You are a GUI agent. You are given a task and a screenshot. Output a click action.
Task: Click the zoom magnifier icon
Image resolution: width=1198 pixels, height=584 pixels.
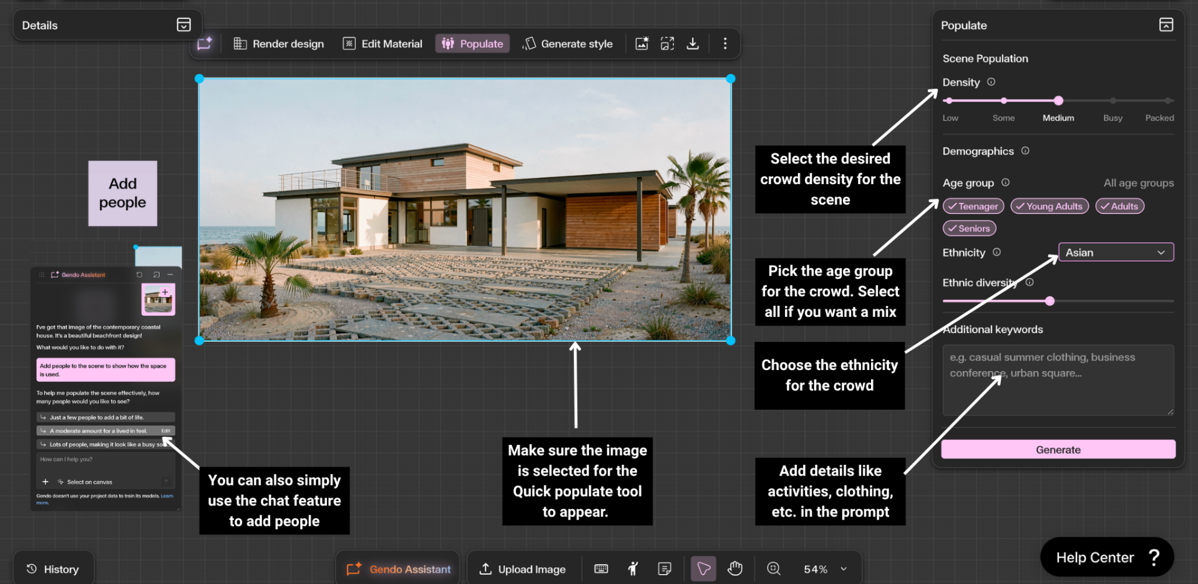tap(774, 568)
